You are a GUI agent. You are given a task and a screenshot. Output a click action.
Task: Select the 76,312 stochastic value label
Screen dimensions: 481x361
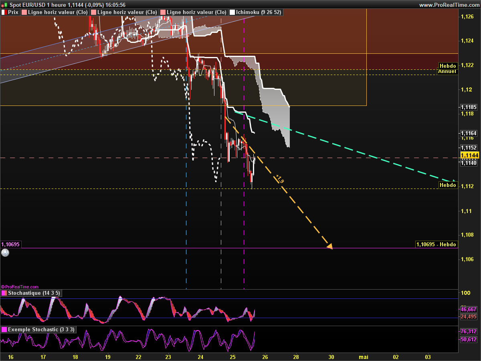pos(469,332)
